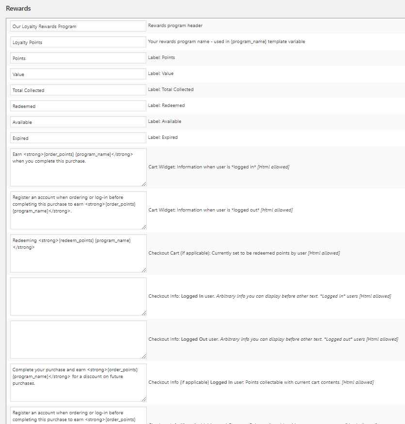Viewport: 405px width, 424px height.
Task: Click 'Rewards program header' description text
Action: pos(175,26)
